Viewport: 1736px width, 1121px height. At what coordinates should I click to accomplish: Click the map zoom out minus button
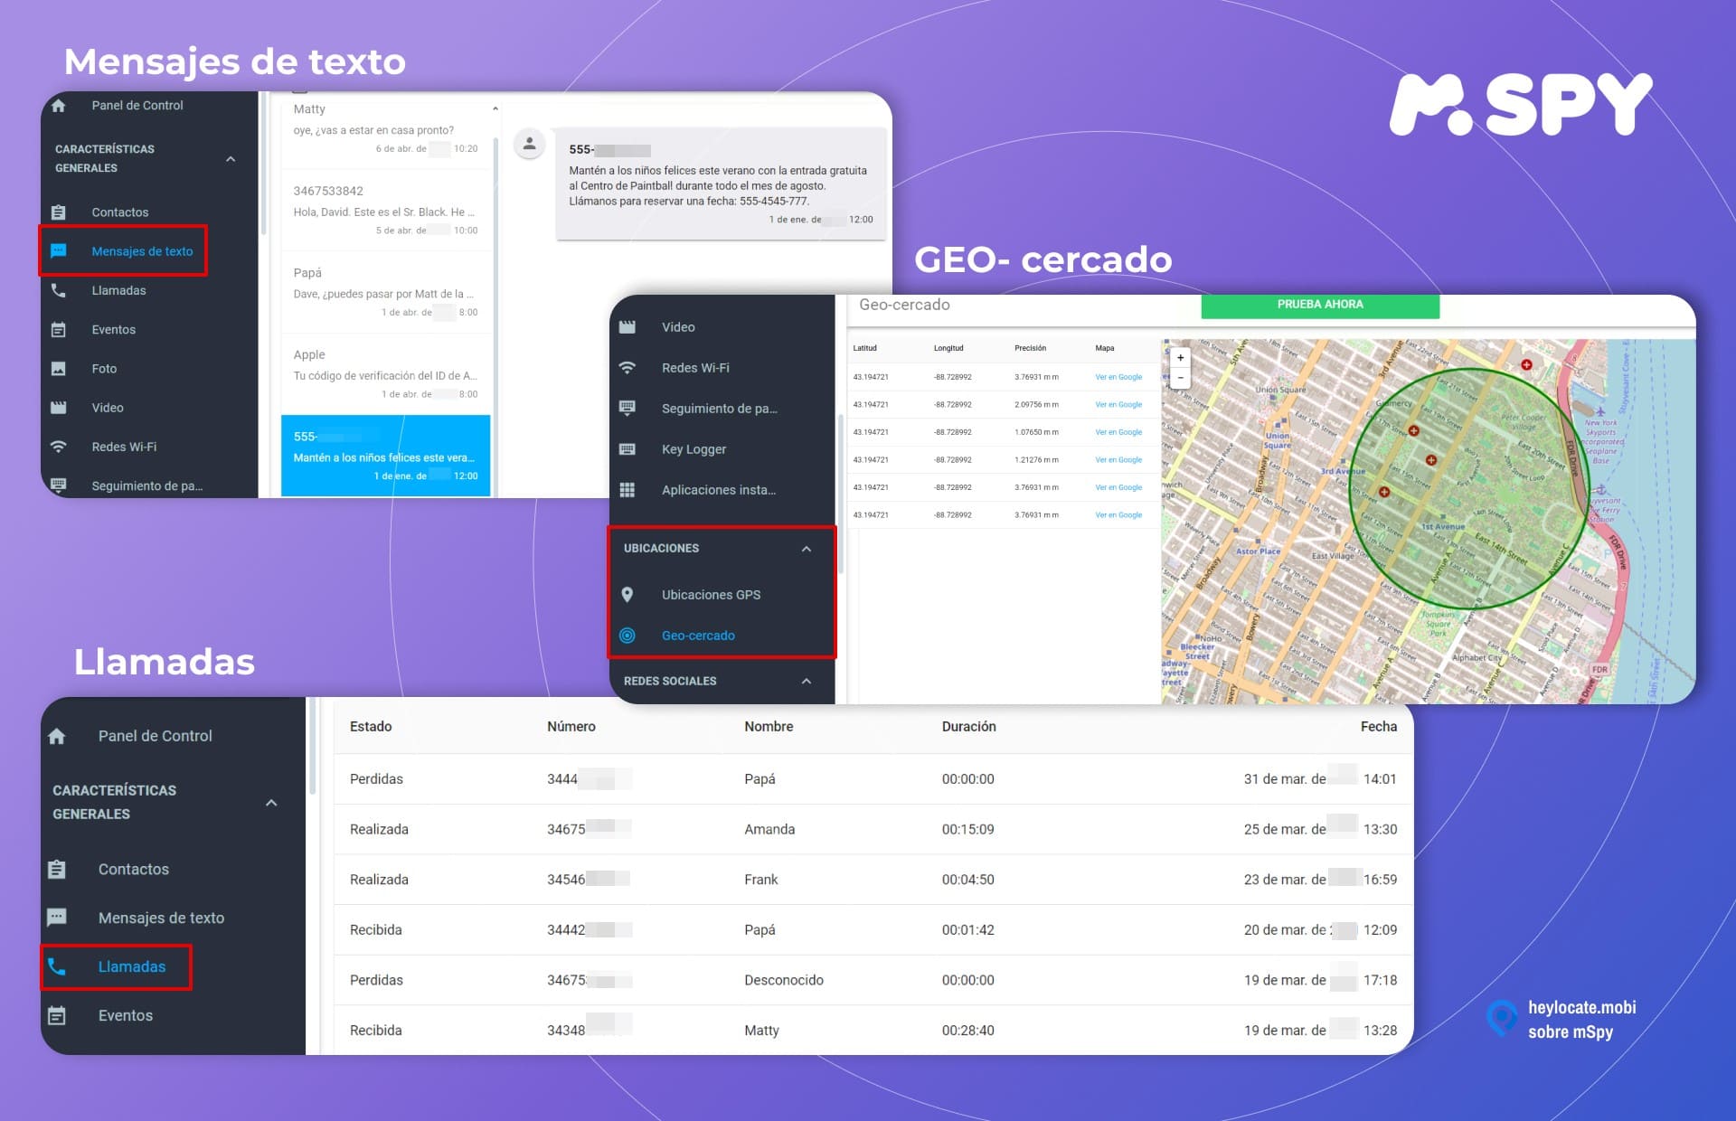click(x=1180, y=378)
